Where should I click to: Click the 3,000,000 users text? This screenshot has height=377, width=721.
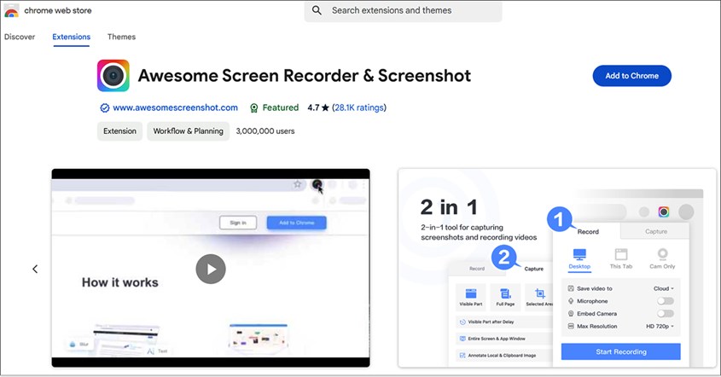pos(265,131)
